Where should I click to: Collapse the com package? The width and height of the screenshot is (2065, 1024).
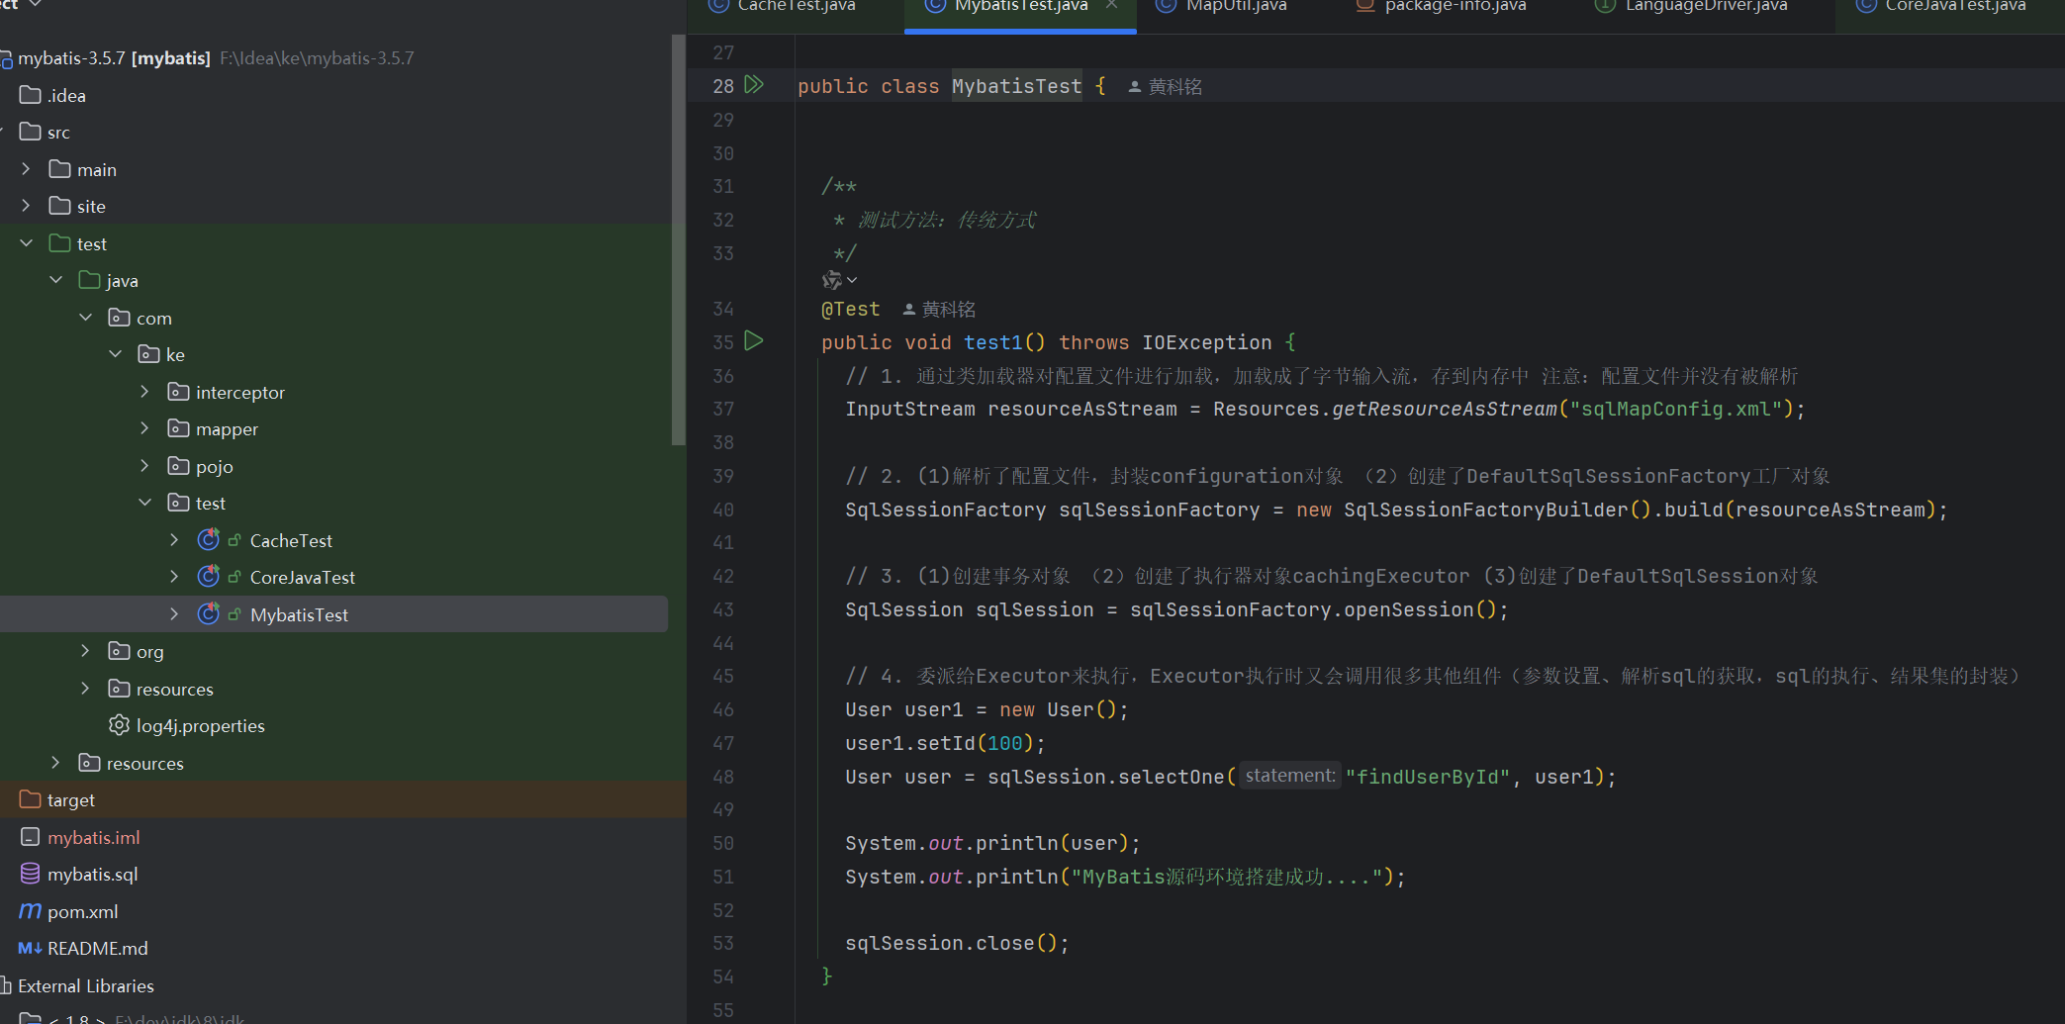pyautogui.click(x=86, y=318)
